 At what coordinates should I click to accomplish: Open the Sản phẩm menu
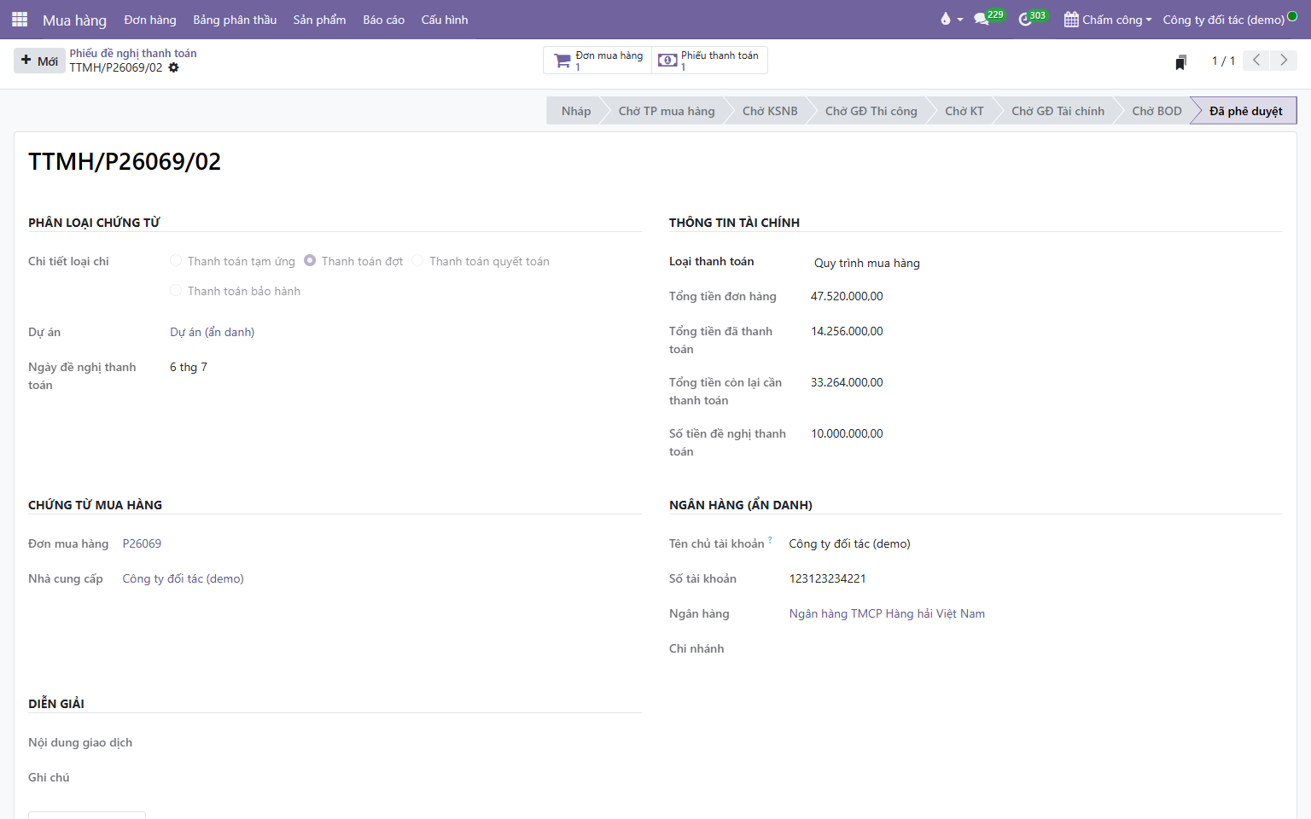319,20
